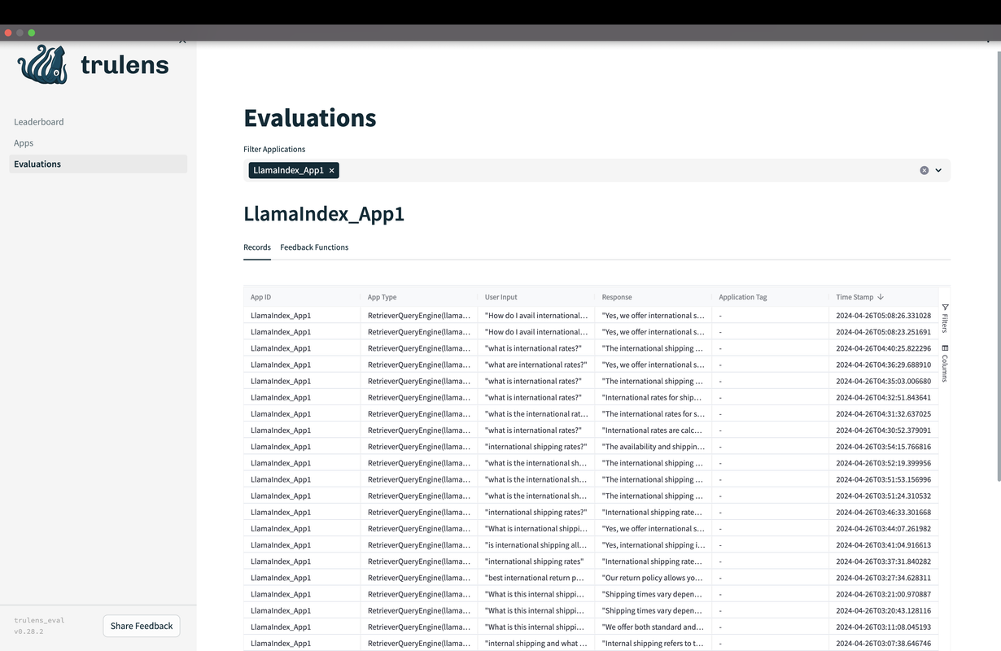The height and width of the screenshot is (651, 1001).
Task: Click user input "internal shipping and what …"
Action: click(x=535, y=643)
